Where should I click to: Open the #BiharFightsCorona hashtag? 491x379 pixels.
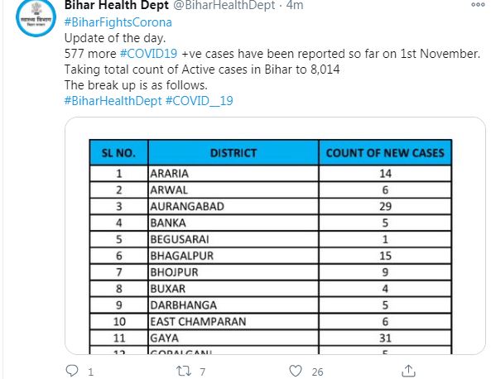(x=118, y=22)
